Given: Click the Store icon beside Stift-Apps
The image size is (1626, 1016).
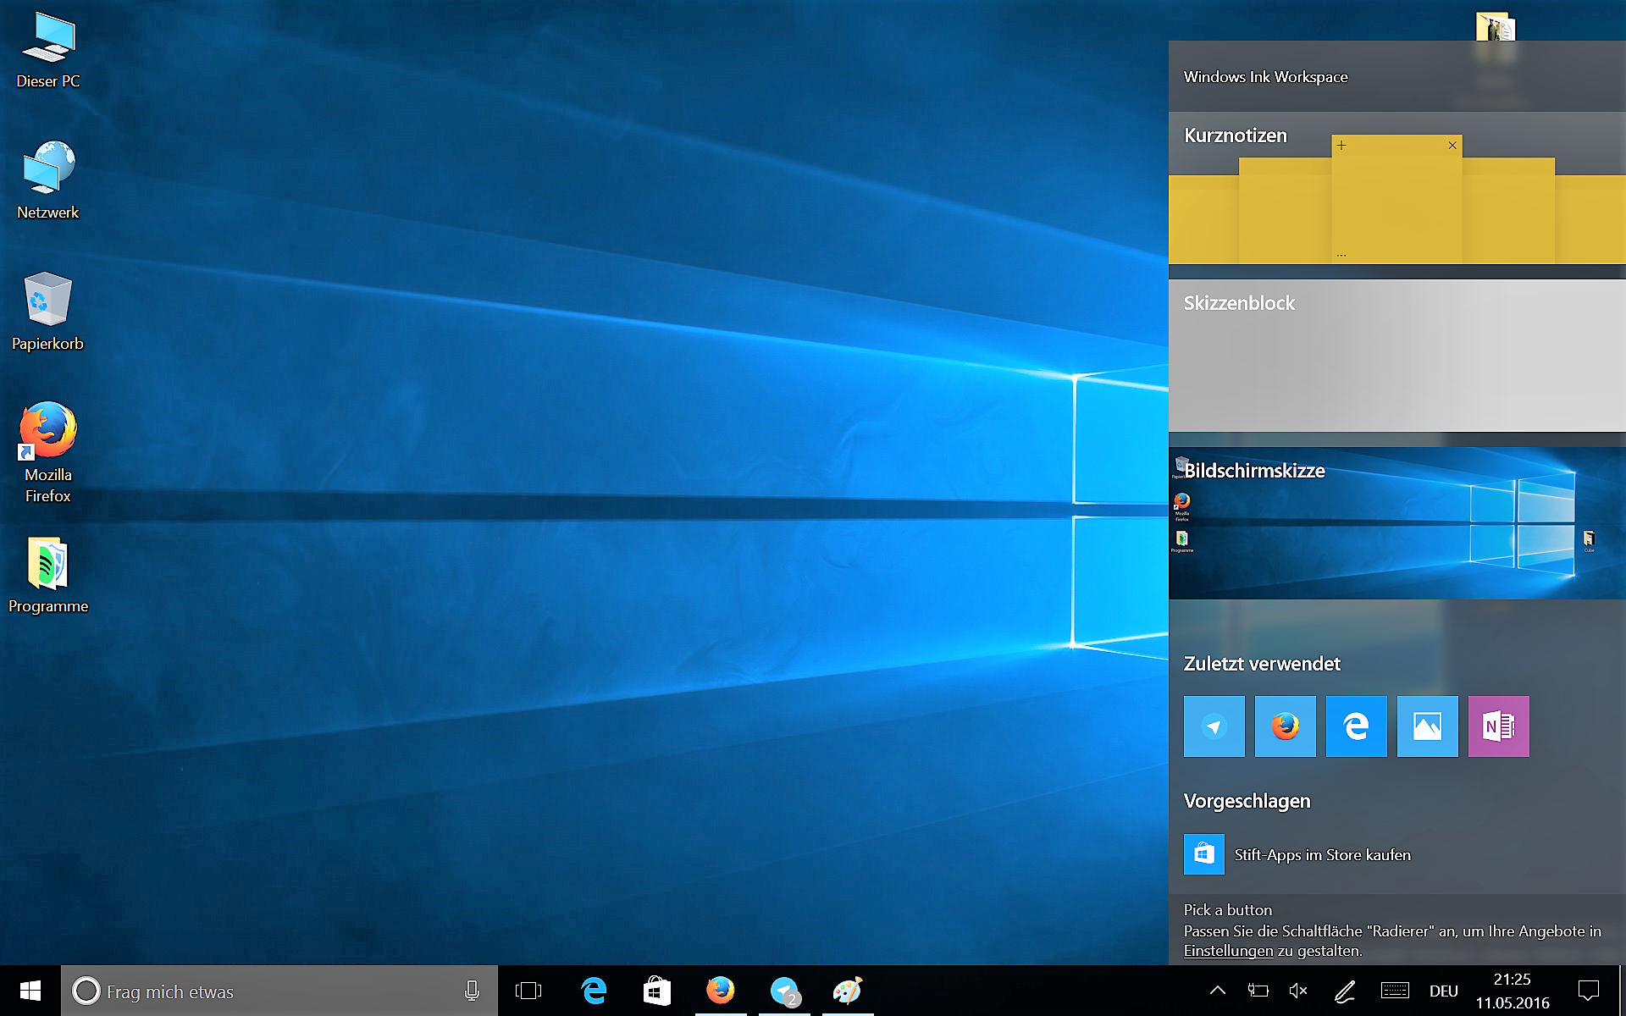Looking at the screenshot, I should coord(1203,854).
